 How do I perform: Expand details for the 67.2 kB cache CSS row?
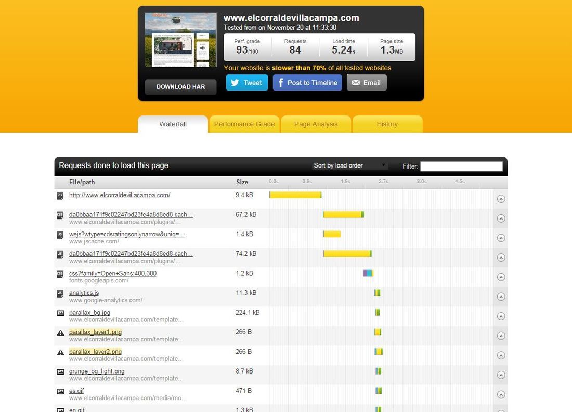pos(501,218)
